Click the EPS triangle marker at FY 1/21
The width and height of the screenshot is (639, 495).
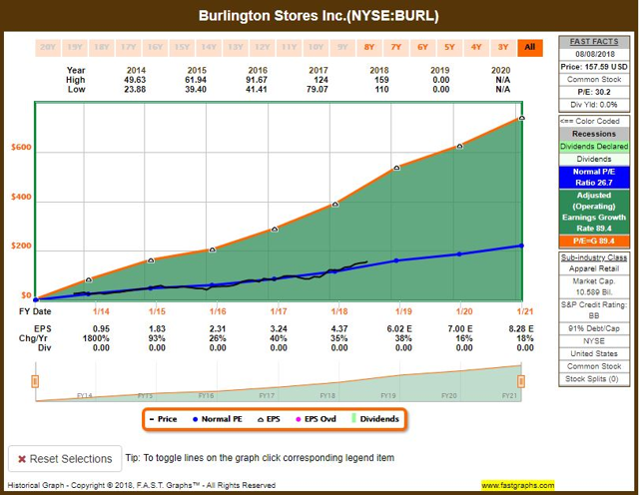pyautogui.click(x=521, y=118)
